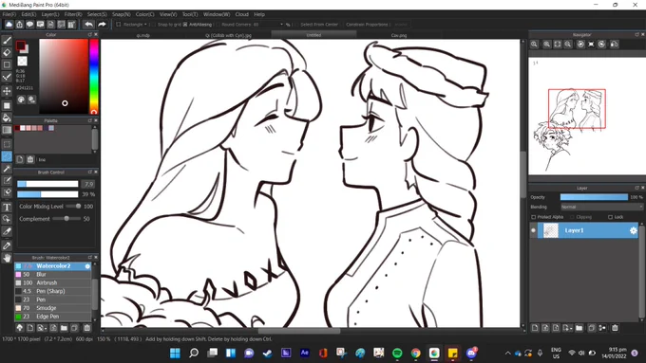Open the Windows Start button

click(175, 353)
